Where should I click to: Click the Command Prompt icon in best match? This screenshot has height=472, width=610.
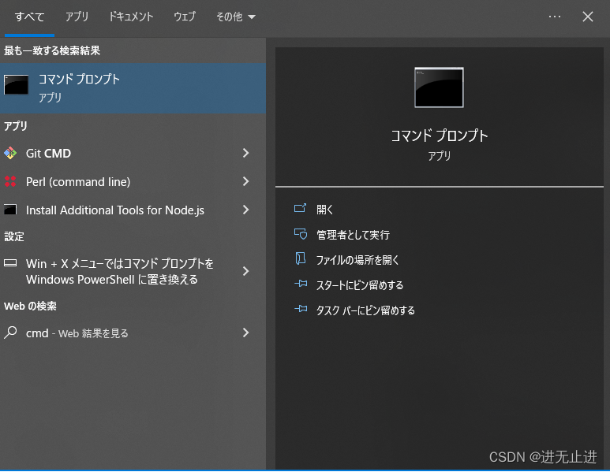tap(16, 84)
